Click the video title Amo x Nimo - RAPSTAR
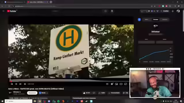Image resolution: width=184 pixels, height=103 pixels. 36,89
